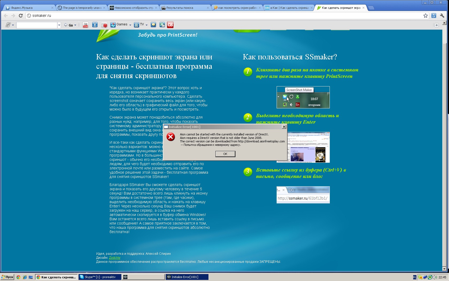This screenshot has width=449, height=281.
Task: Open the Zodchiy designer link
Action: 115,258
